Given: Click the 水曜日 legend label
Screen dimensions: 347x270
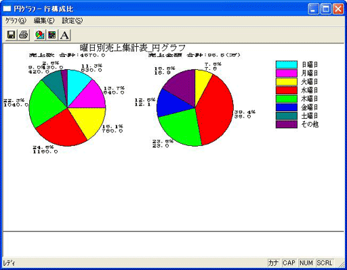Looking at the screenshot, I should pyautogui.click(x=310, y=90).
